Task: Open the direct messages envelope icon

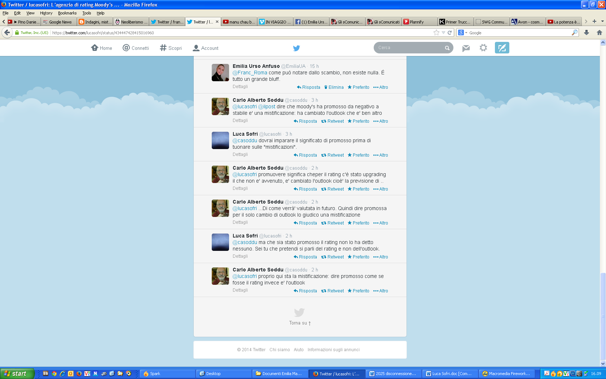Action: coord(466,48)
